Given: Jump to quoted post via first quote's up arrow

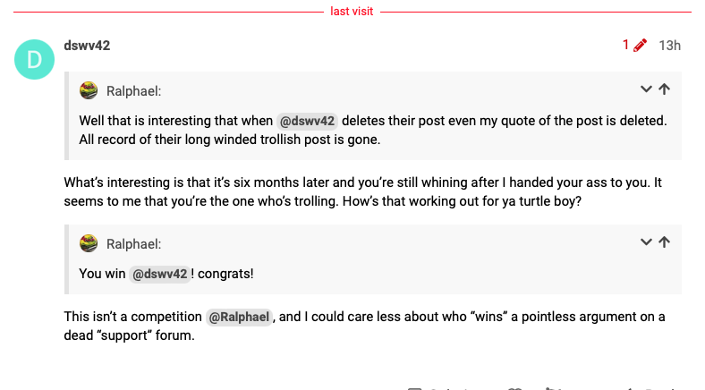Looking at the screenshot, I should coord(665,89).
